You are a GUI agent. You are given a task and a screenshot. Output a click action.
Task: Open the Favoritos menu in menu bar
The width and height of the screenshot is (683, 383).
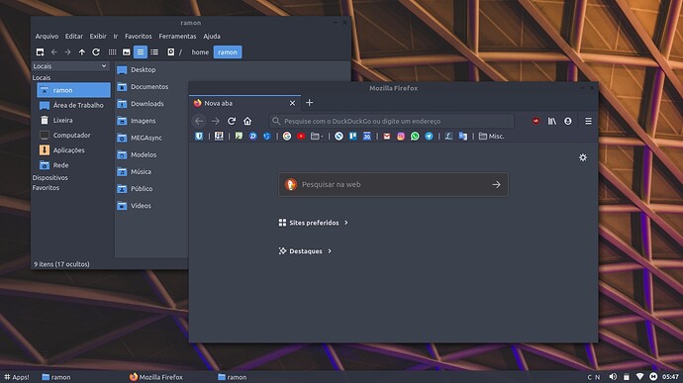tap(138, 37)
